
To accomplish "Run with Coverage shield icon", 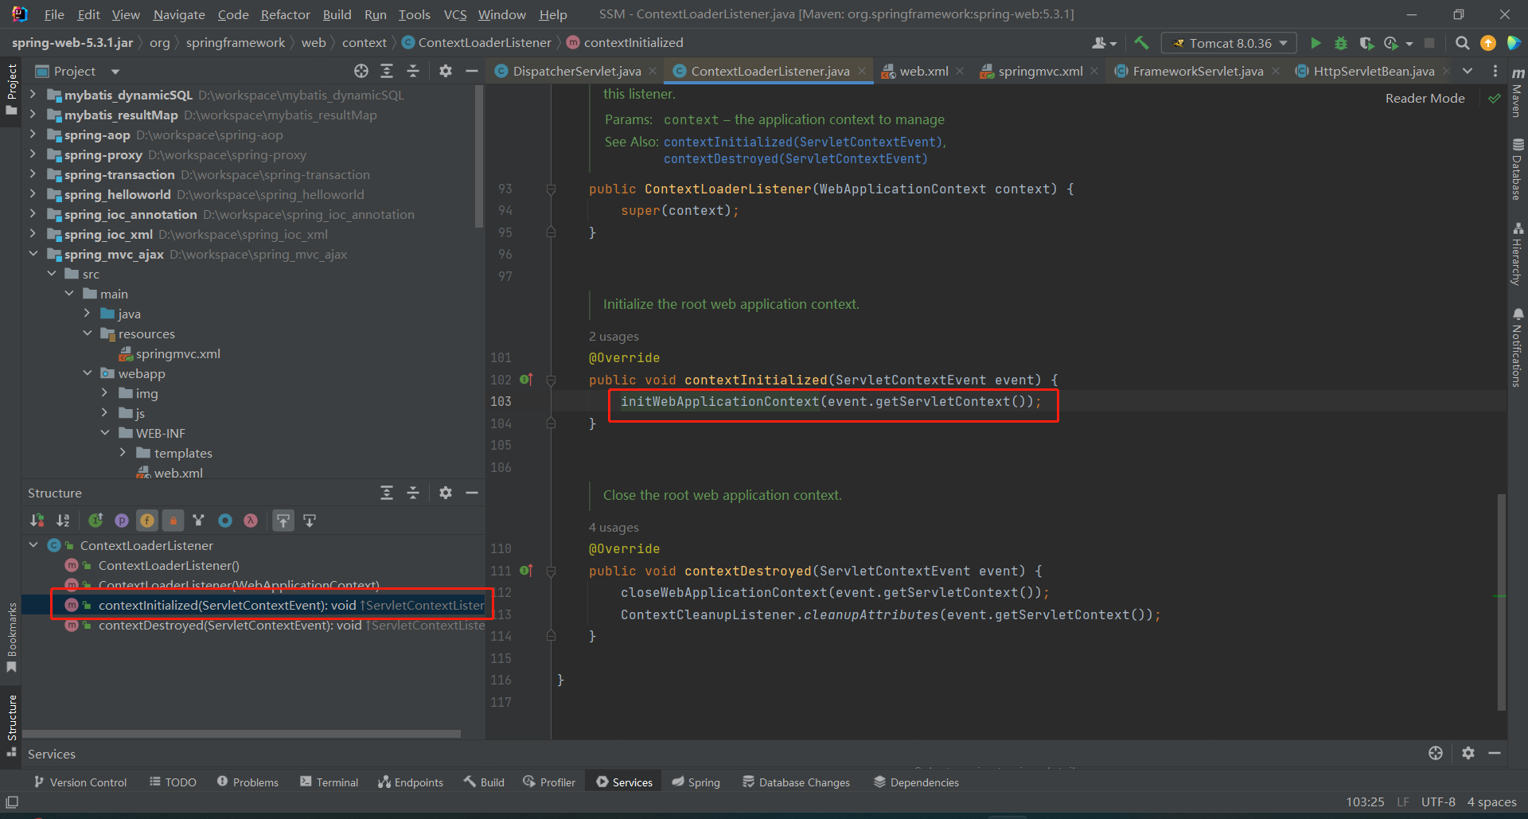I will pos(1366,43).
